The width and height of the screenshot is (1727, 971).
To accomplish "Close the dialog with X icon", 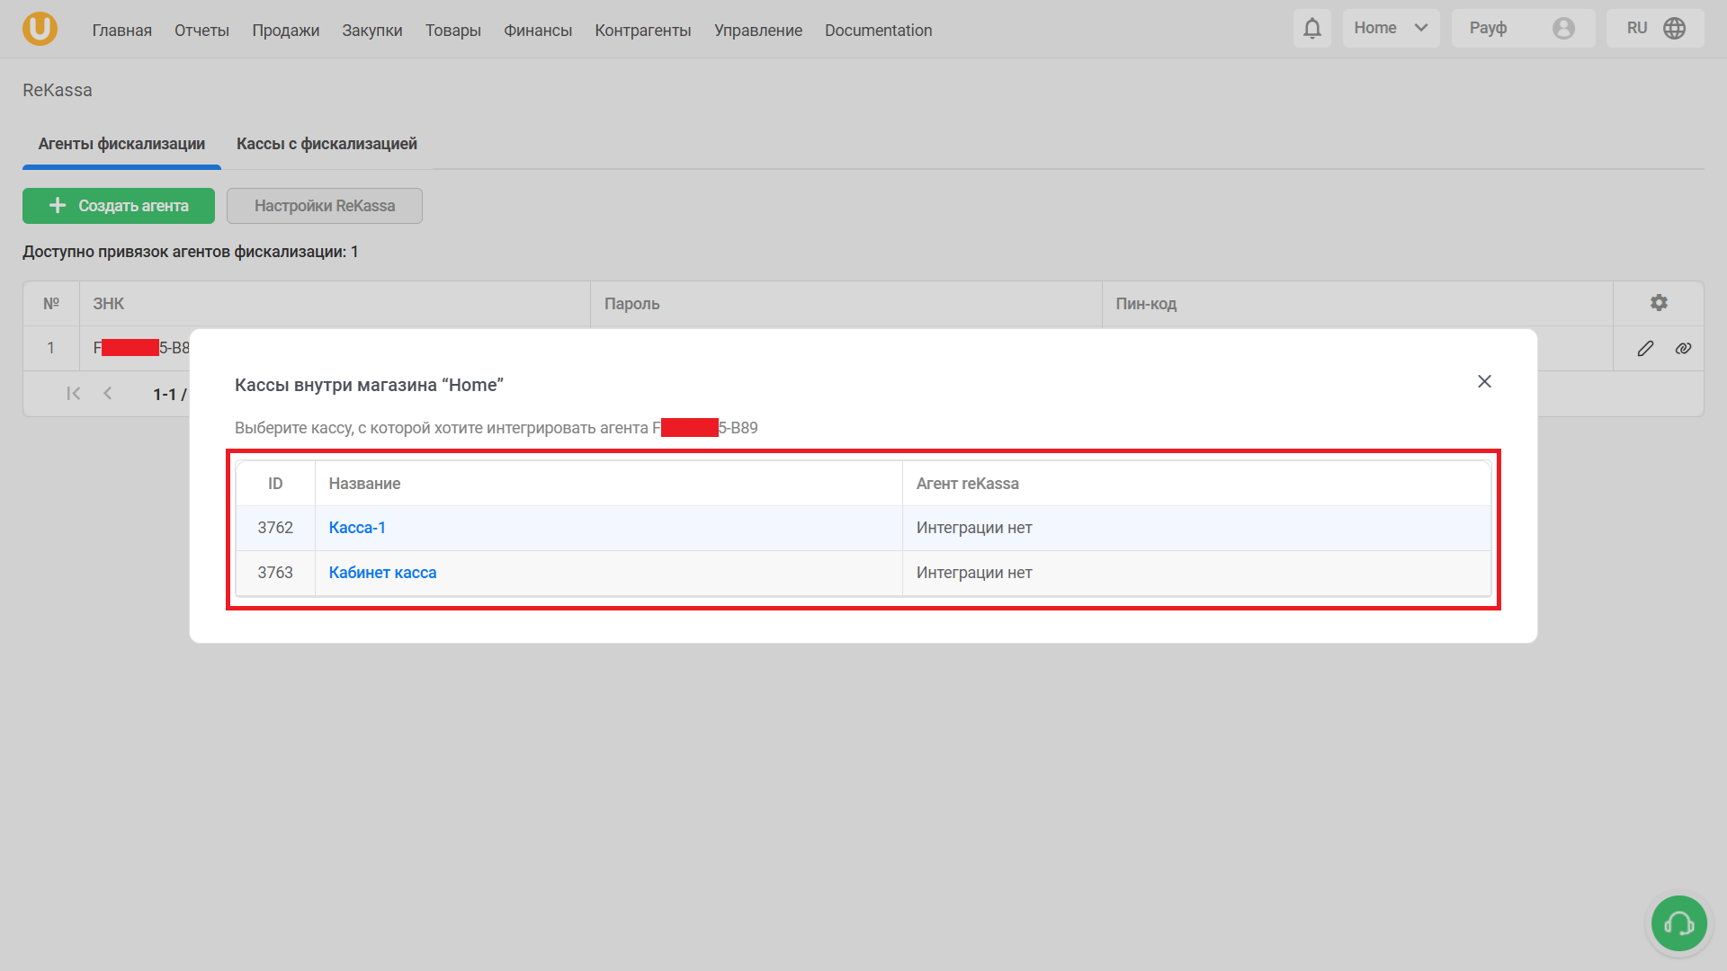I will pyautogui.click(x=1484, y=382).
